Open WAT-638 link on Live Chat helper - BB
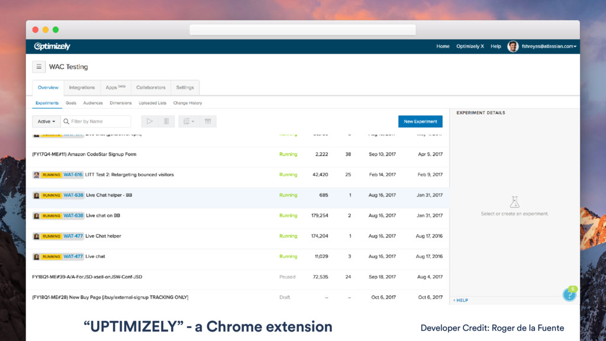This screenshot has height=341, width=606. (x=73, y=195)
